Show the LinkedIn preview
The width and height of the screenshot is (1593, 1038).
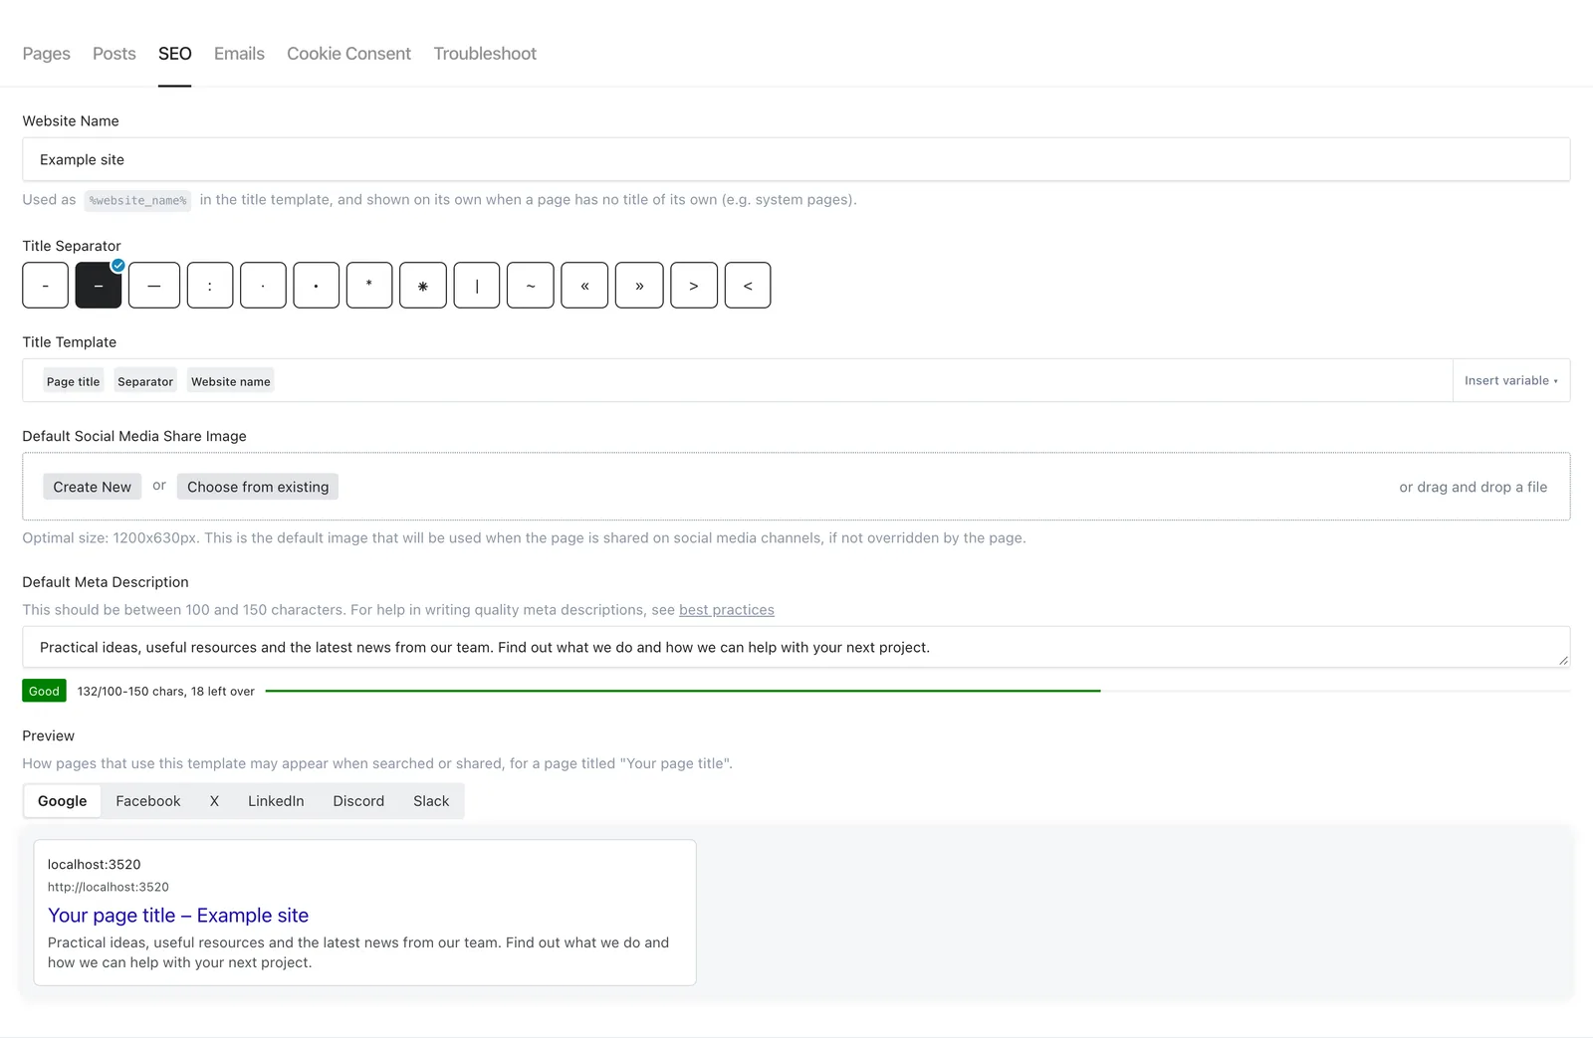pos(276,801)
